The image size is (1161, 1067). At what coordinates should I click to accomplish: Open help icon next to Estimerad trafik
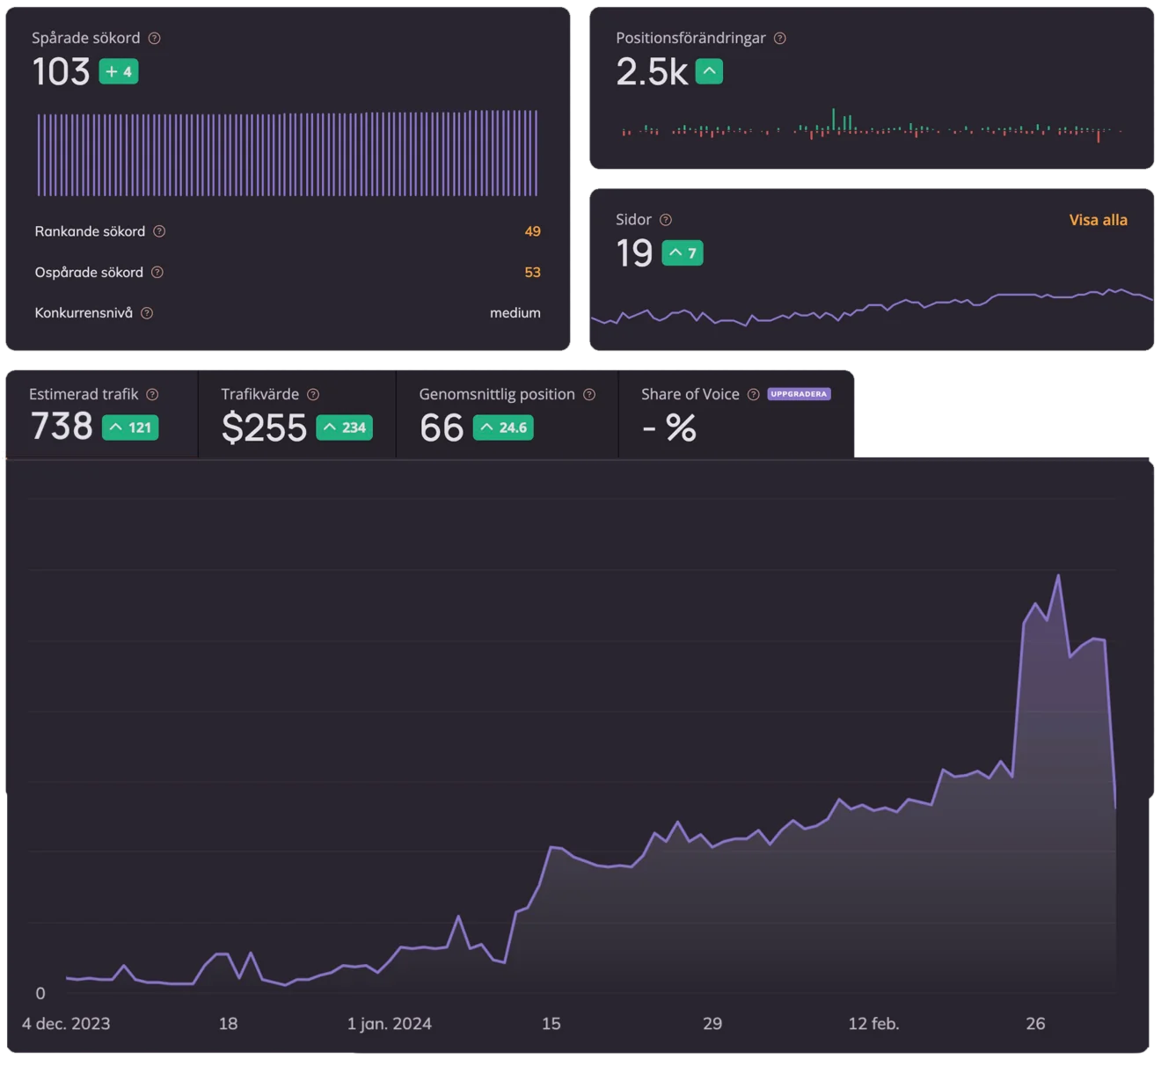click(x=152, y=394)
